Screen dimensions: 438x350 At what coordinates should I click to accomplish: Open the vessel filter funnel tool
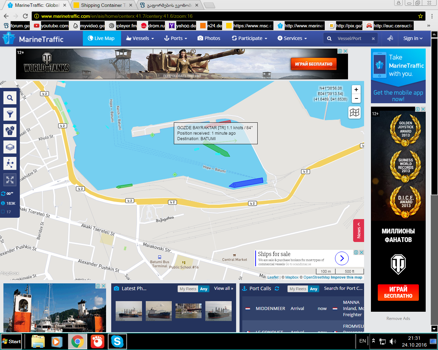coord(10,114)
